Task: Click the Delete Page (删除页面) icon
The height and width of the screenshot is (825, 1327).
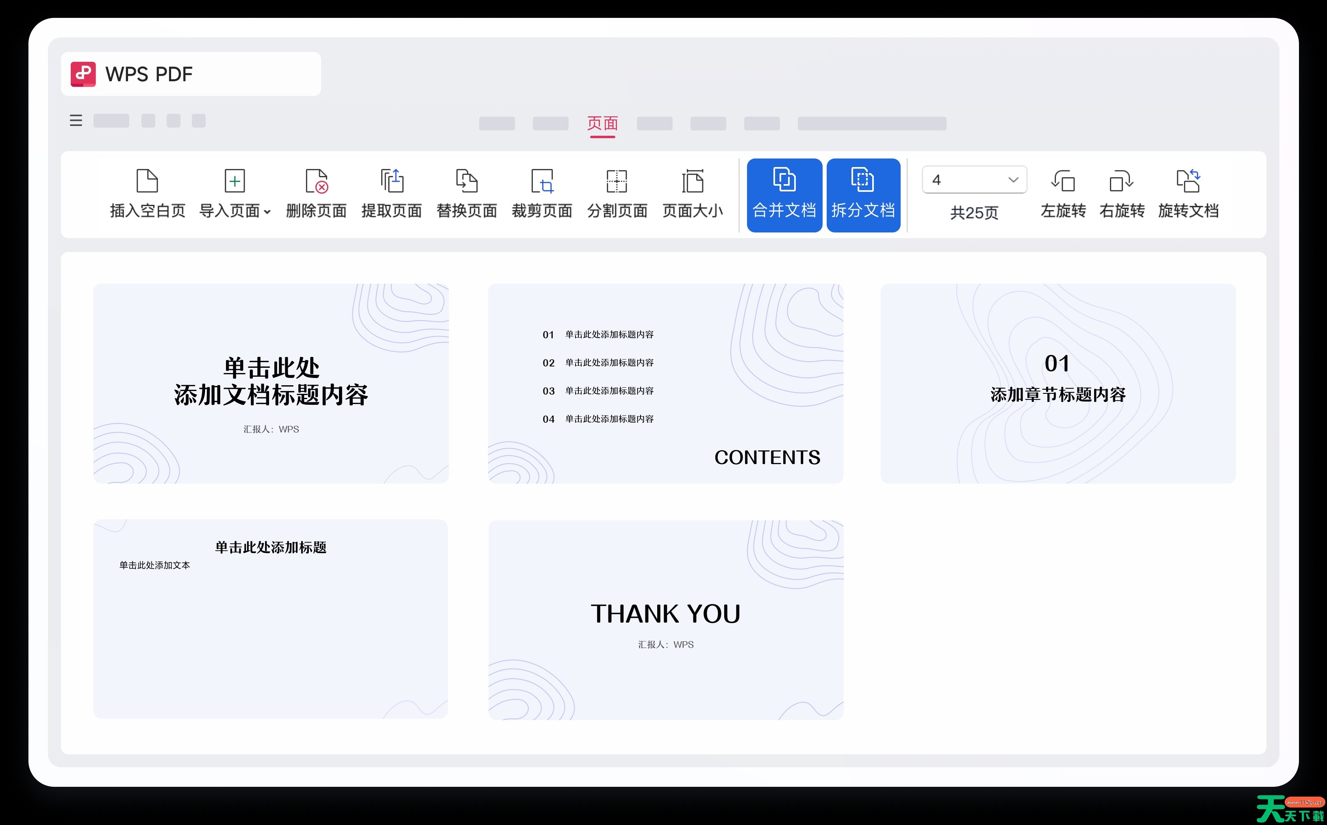Action: pos(317,181)
